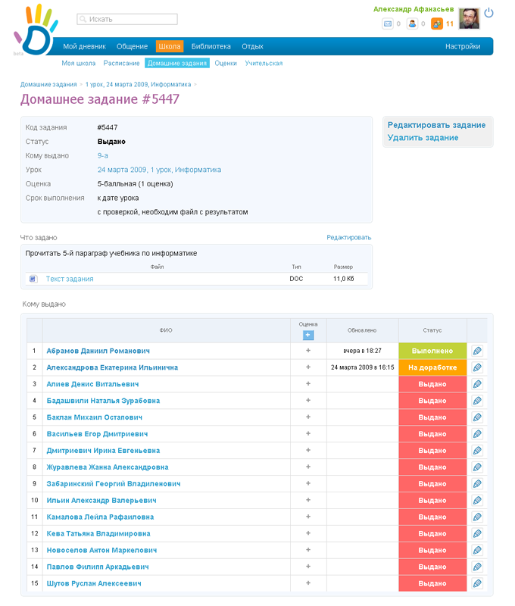Open the friend requests person icon
This screenshot has width=515, height=606.
tap(412, 24)
